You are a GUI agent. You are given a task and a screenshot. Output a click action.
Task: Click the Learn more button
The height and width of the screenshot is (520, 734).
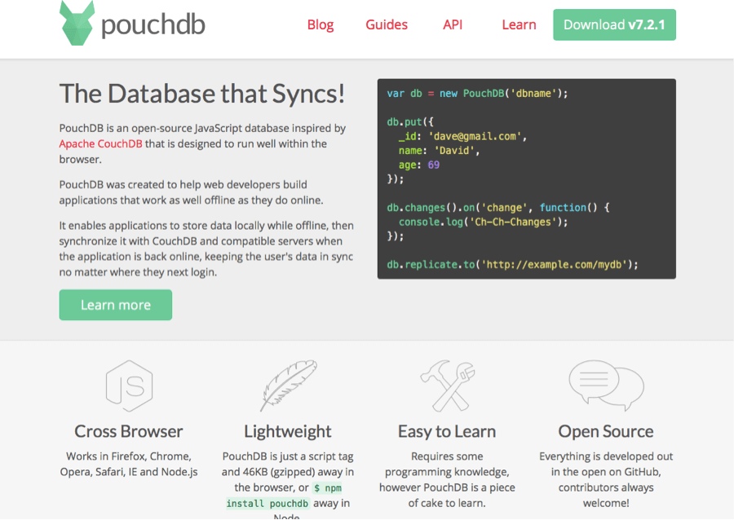point(116,305)
